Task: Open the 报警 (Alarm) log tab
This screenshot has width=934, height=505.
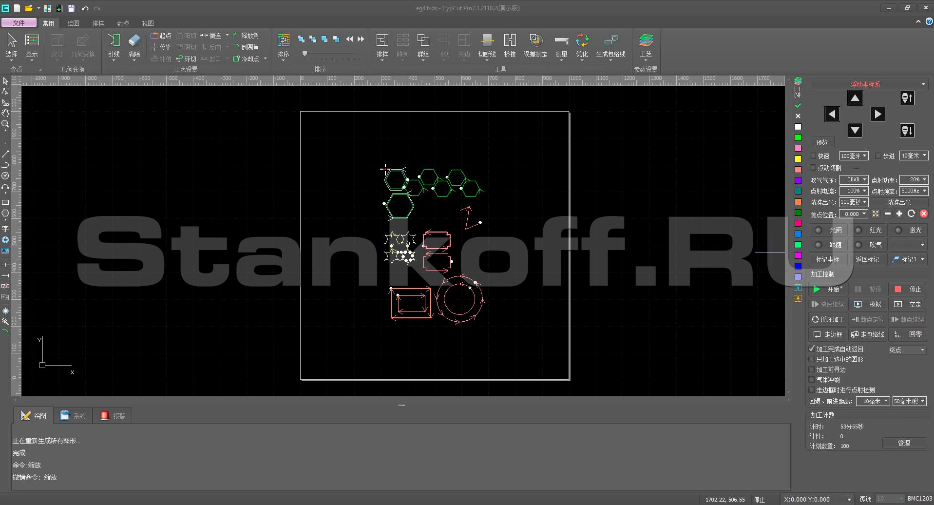Action: [x=113, y=416]
